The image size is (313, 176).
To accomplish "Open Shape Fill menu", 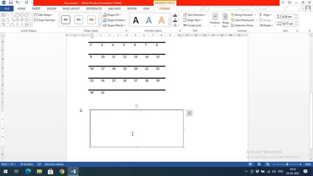I will 112,15.
